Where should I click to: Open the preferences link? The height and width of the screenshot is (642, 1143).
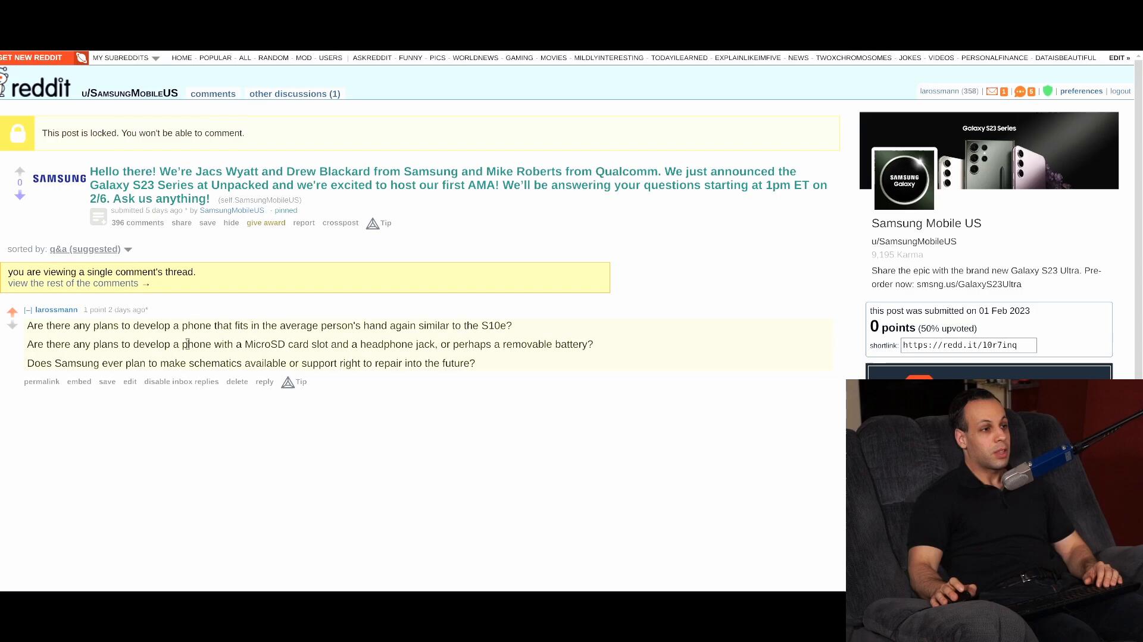pyautogui.click(x=1081, y=91)
